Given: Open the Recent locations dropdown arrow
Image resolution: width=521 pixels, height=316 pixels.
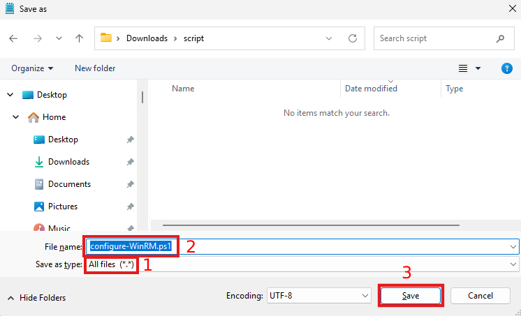Looking at the screenshot, I should 59,38.
